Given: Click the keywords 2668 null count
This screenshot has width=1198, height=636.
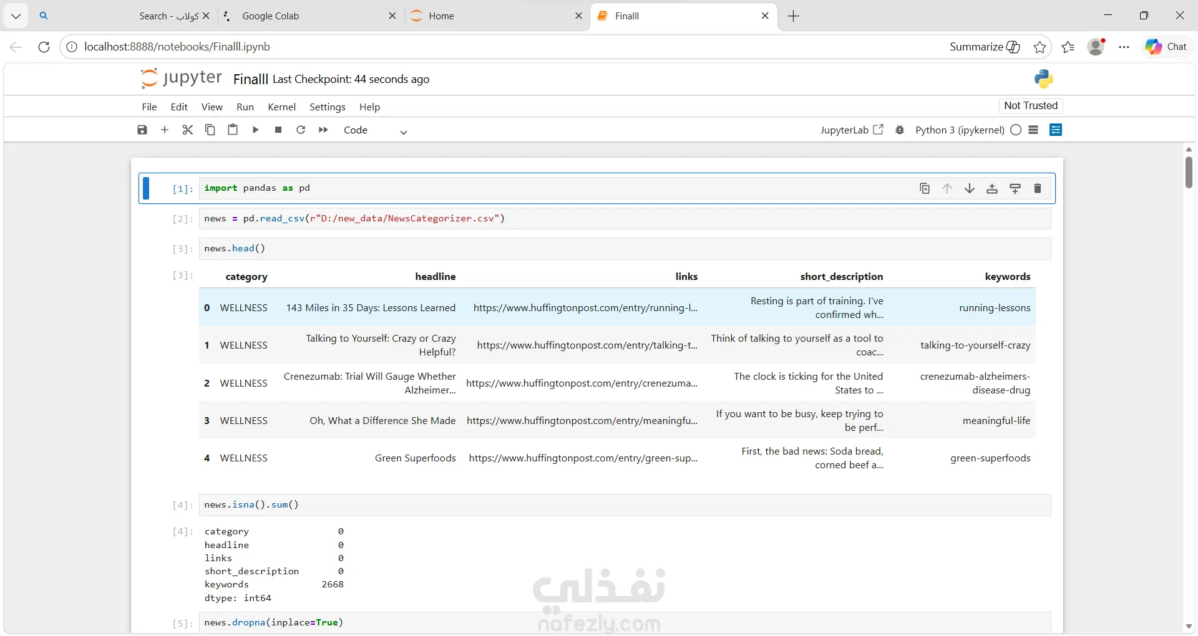Looking at the screenshot, I should [333, 584].
